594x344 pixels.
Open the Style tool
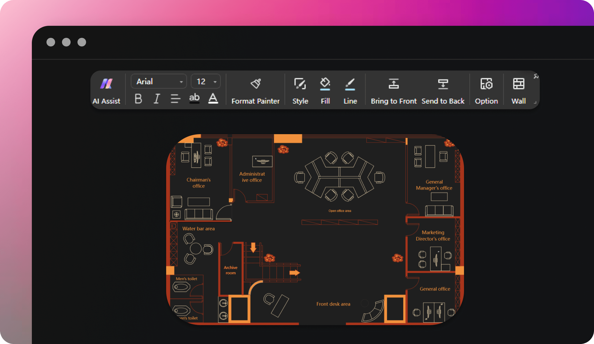(x=300, y=91)
